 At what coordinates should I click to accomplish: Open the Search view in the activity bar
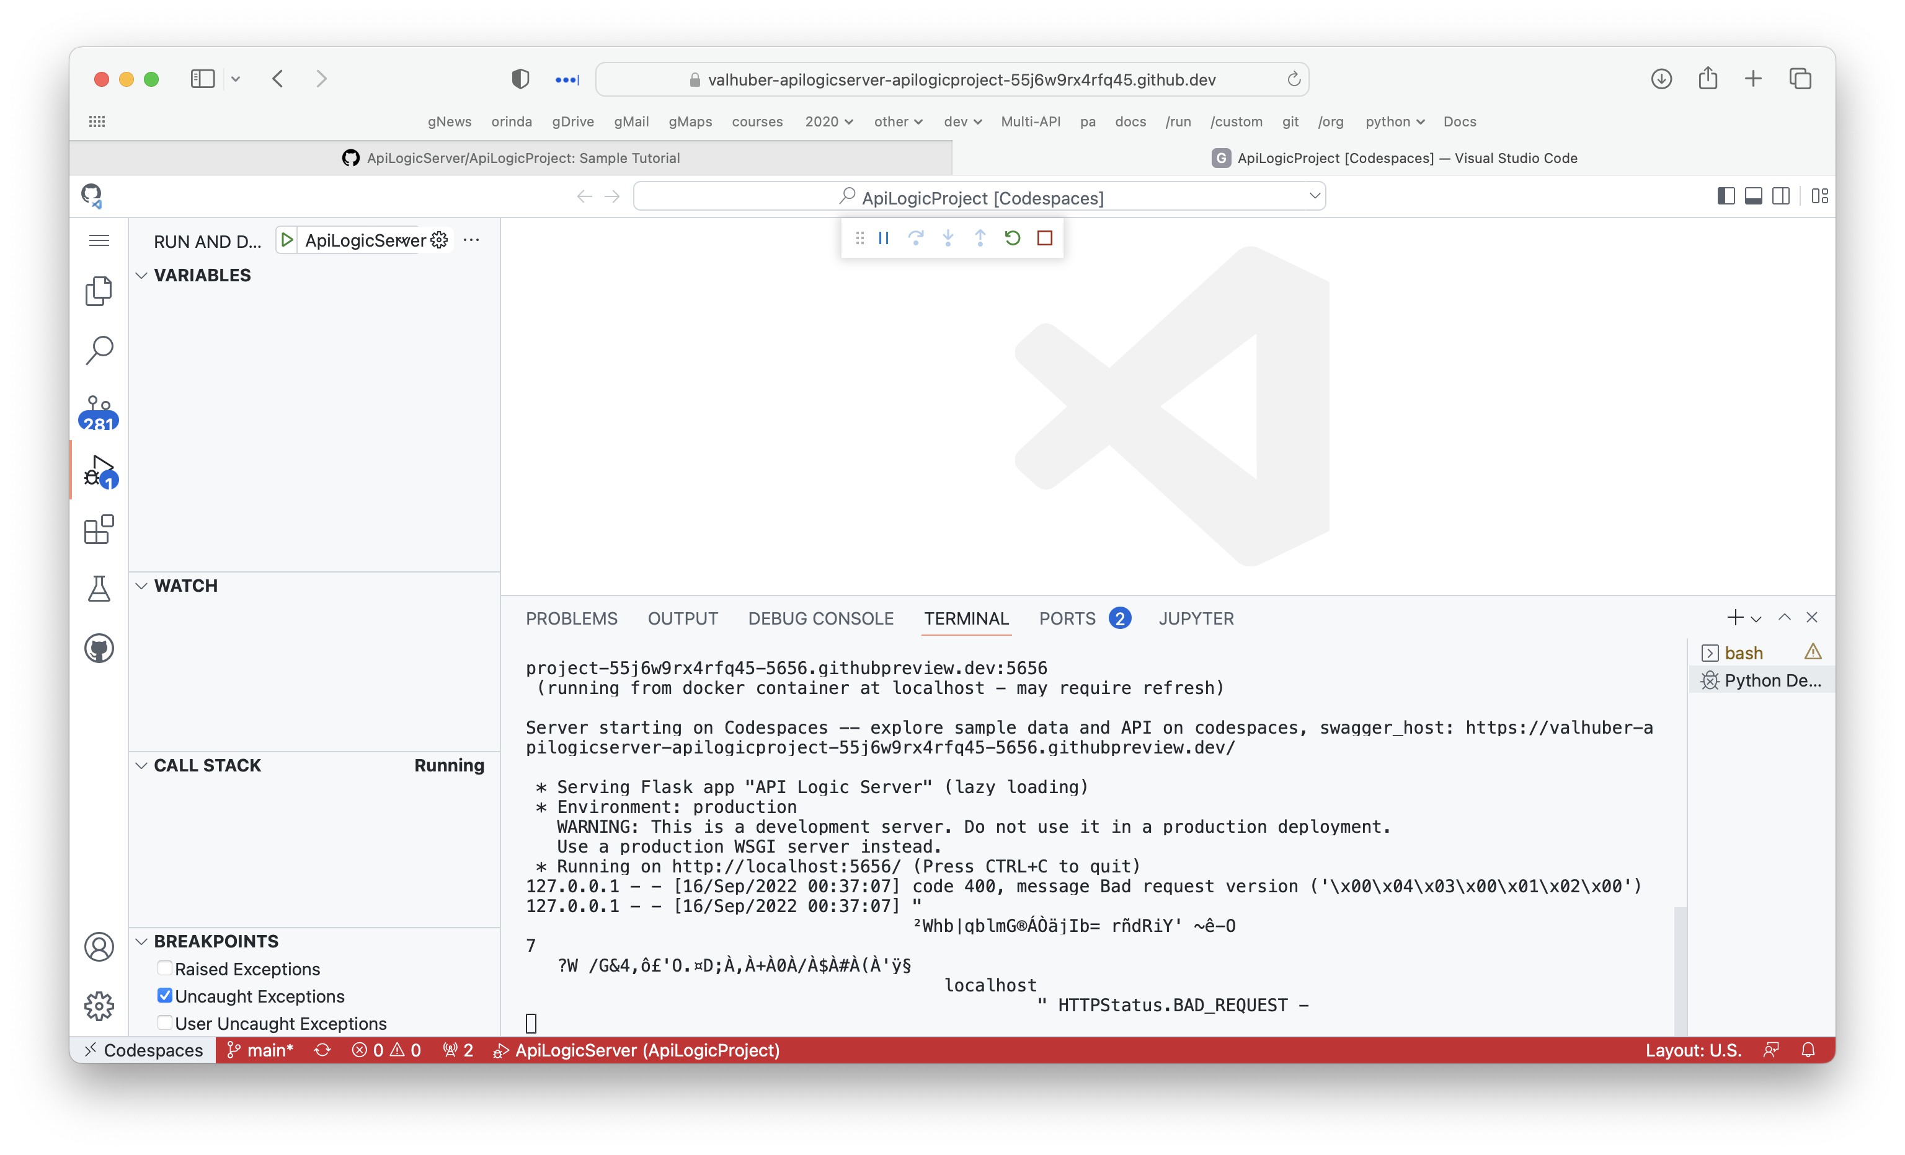coord(99,350)
